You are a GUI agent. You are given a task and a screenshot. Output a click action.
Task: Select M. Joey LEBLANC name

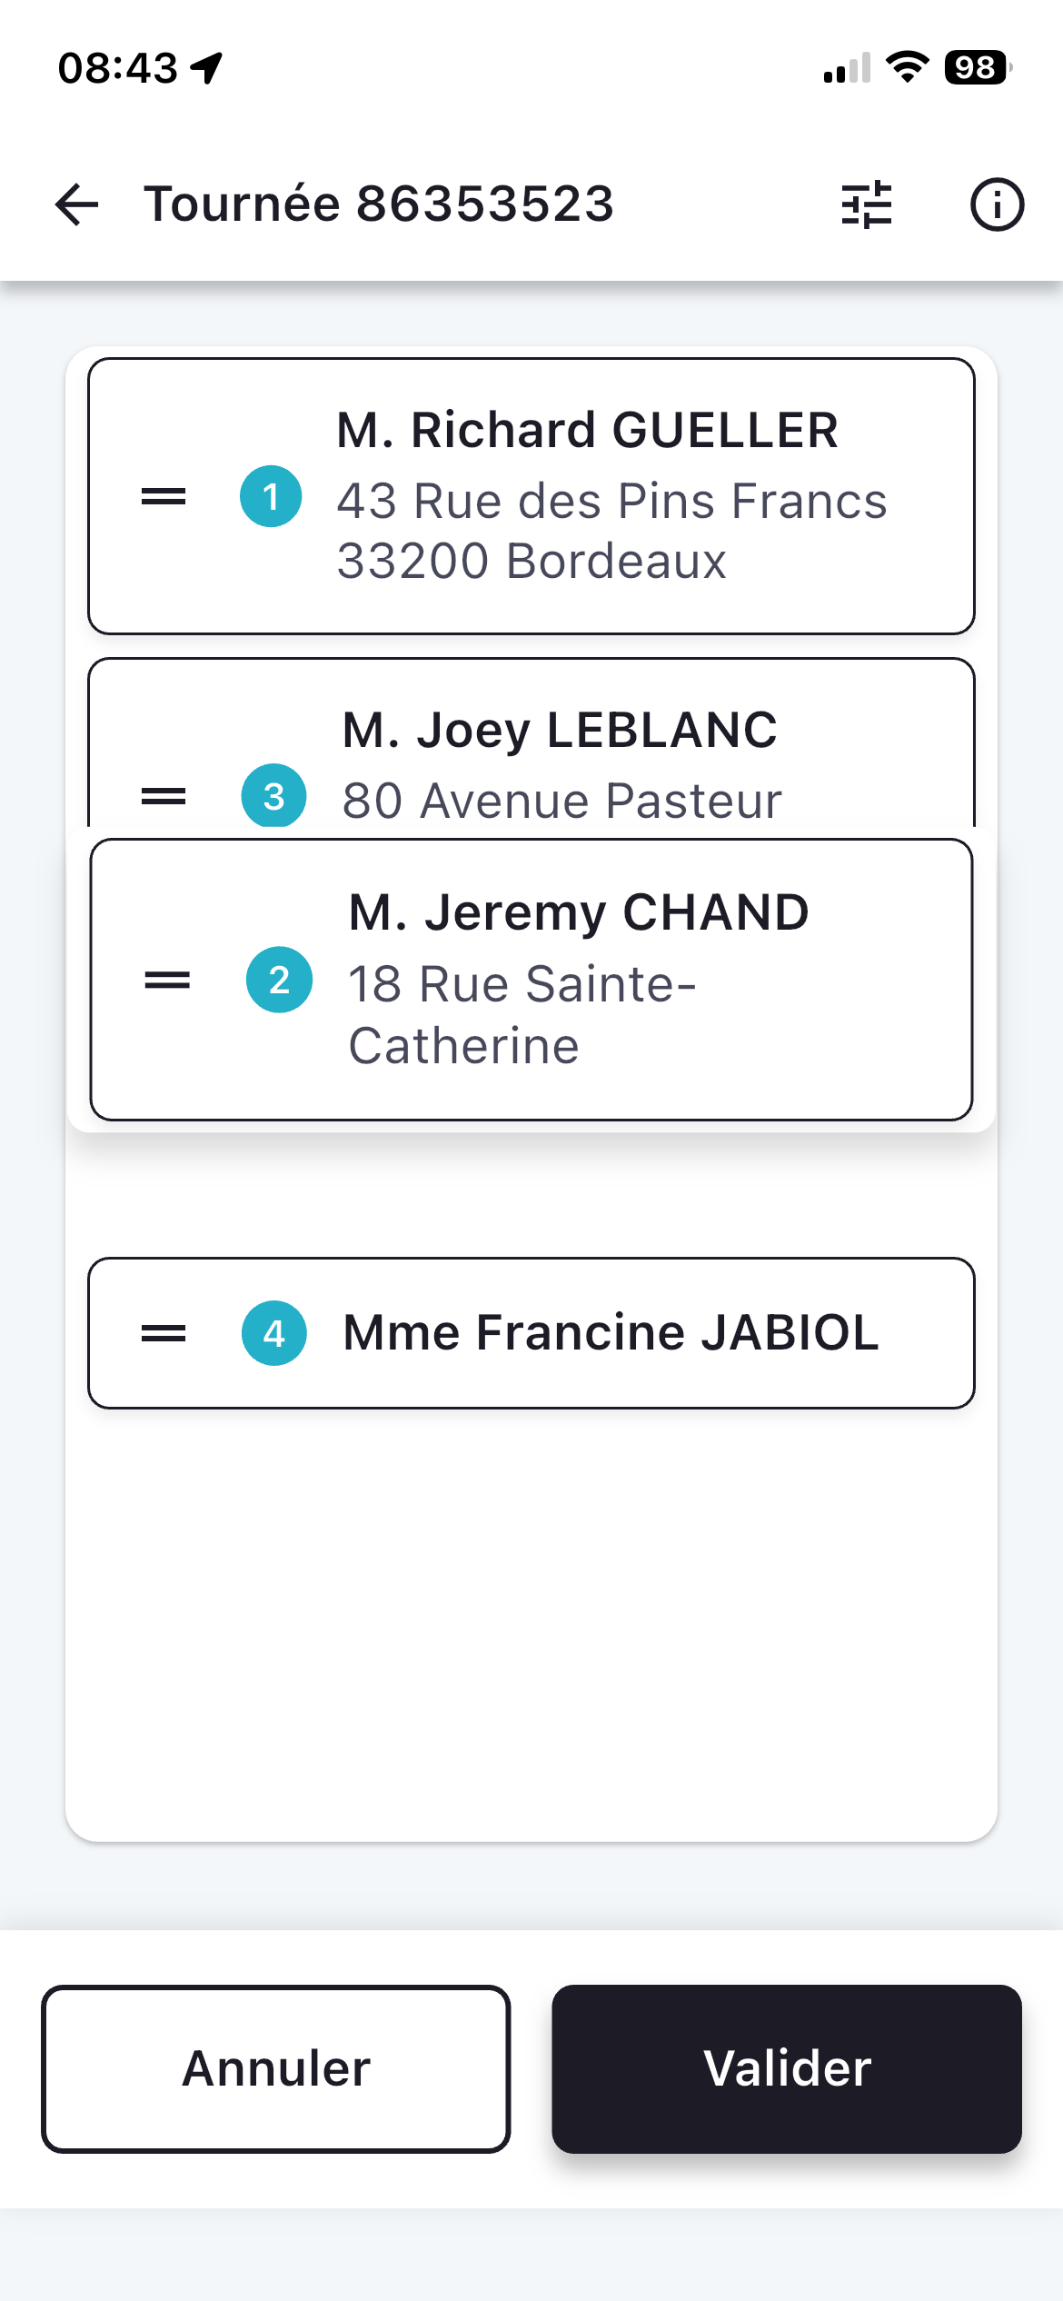click(560, 730)
